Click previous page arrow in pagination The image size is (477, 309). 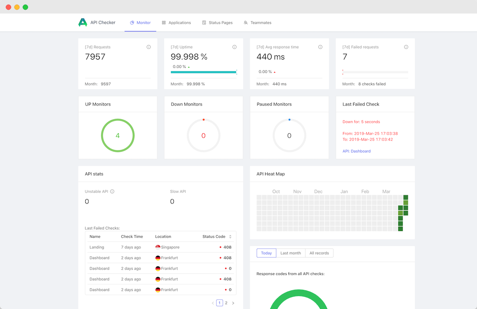213,303
